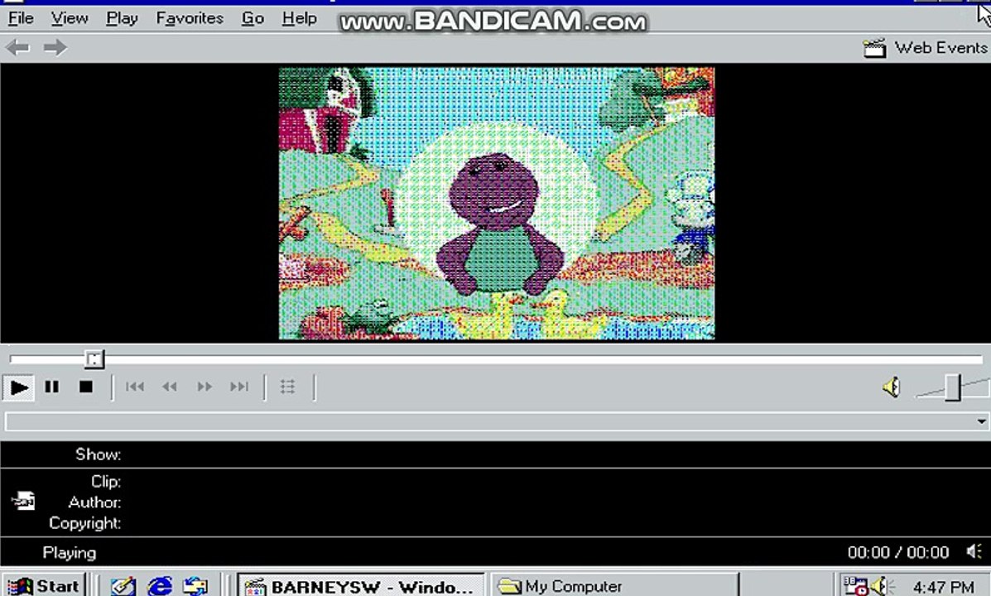The width and height of the screenshot is (991, 596).
Task: Click the Show label
Action: tap(98, 454)
